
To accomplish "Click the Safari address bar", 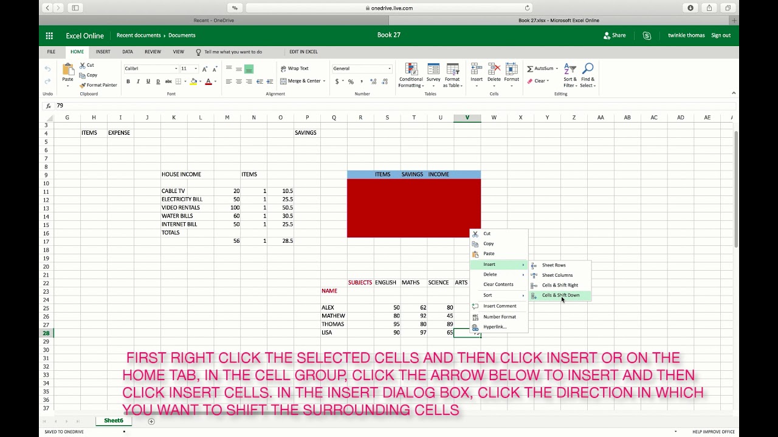I will click(389, 8).
